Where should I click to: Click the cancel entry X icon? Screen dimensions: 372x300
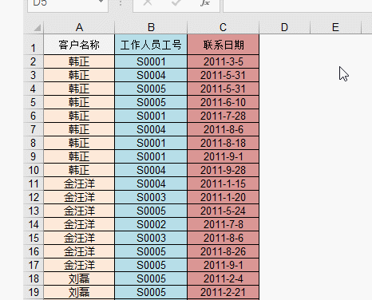tap(148, 2)
